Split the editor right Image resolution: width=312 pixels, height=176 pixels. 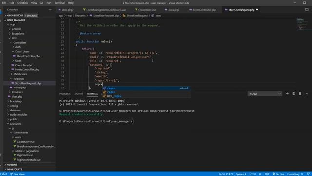pyautogui.click(x=307, y=10)
